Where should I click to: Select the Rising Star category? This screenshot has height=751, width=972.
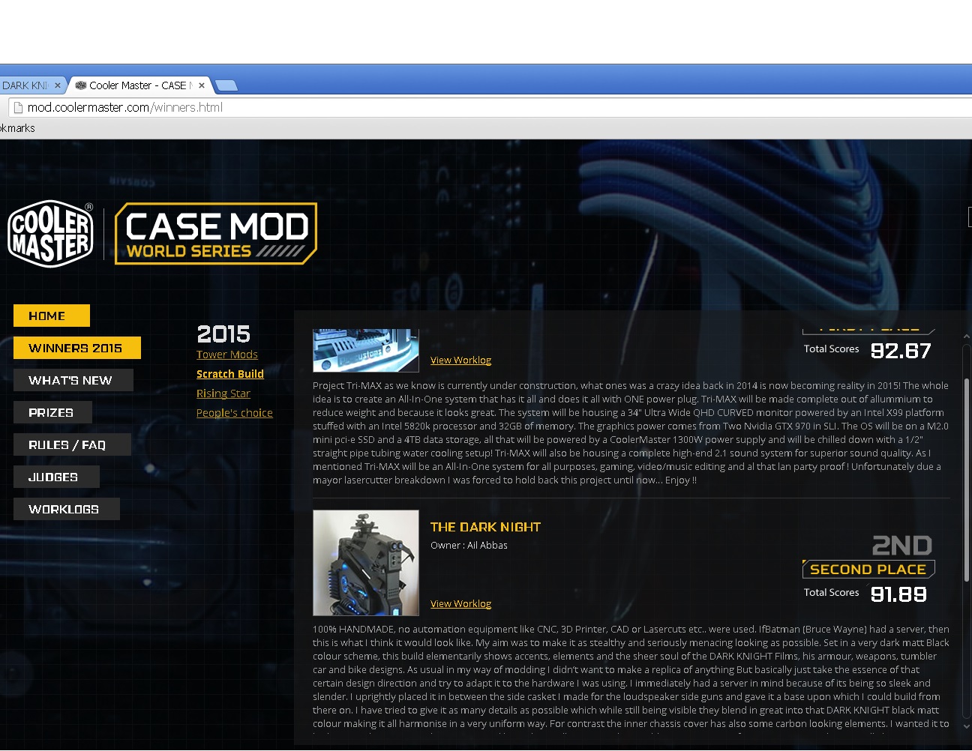pos(223,393)
